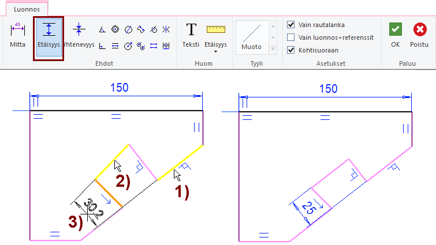Pick the tangent constraint icon

[154, 29]
